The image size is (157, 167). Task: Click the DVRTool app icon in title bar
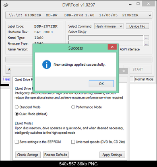click(x=6, y=5)
